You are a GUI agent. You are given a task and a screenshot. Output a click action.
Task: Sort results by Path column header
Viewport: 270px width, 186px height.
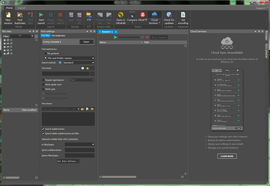tap(165, 42)
